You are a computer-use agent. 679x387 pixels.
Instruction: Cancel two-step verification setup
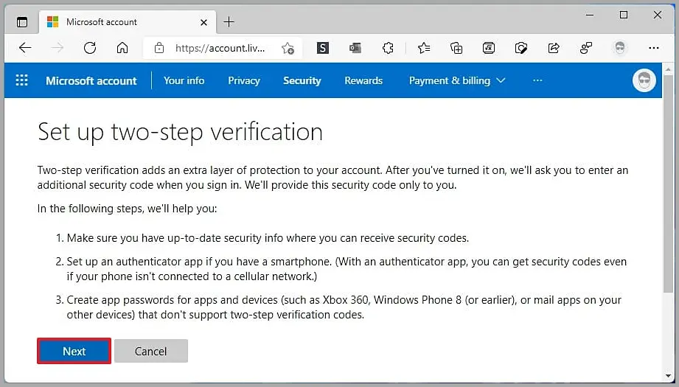point(150,351)
